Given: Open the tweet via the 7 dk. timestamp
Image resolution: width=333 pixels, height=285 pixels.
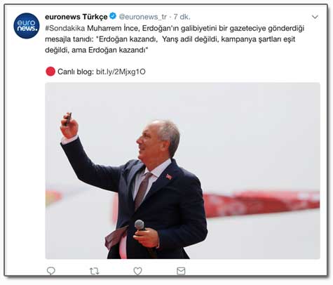Looking at the screenshot, I should pyautogui.click(x=182, y=17).
